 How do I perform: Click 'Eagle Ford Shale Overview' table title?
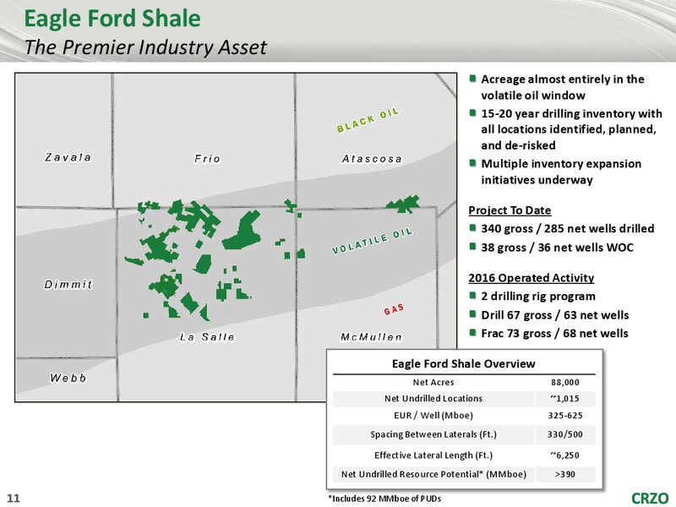point(463,364)
